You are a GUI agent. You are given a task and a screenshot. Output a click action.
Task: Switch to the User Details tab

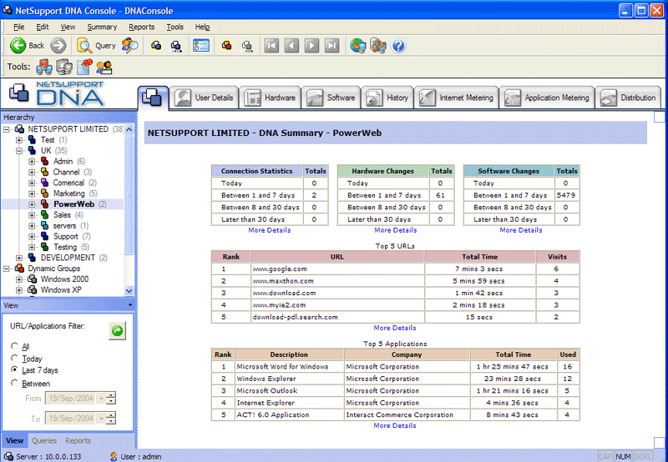205,98
